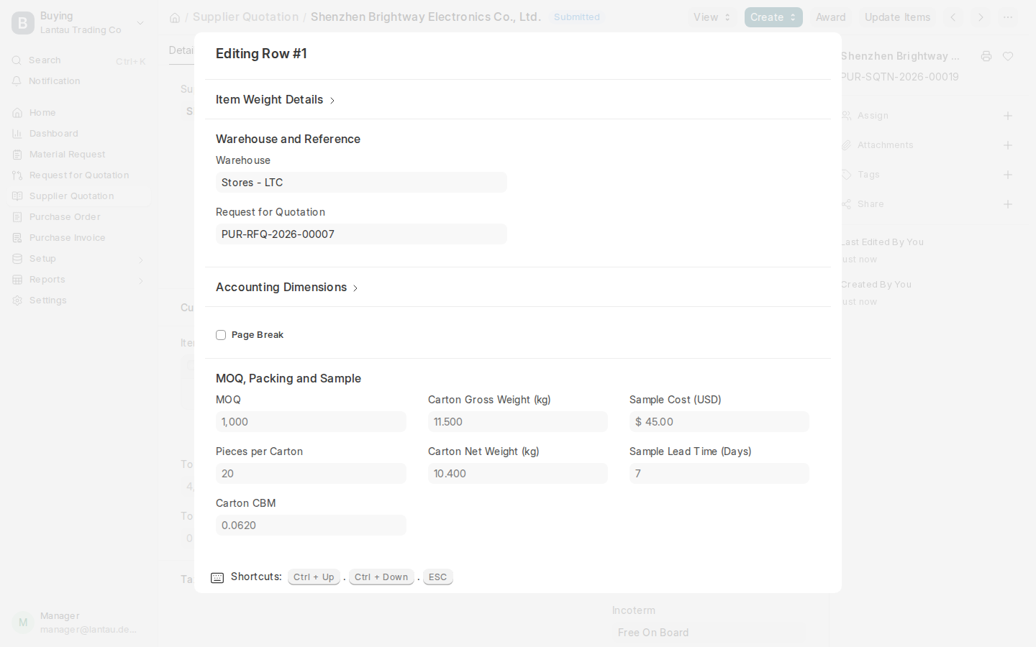
Task: Click the Carton Gross Weight field
Action: [x=518, y=422]
